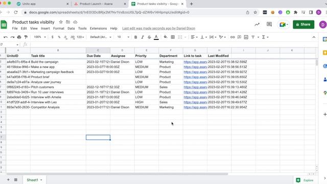Click the Insert comment icon
Screen dimensions: 327x184
click(239, 37)
